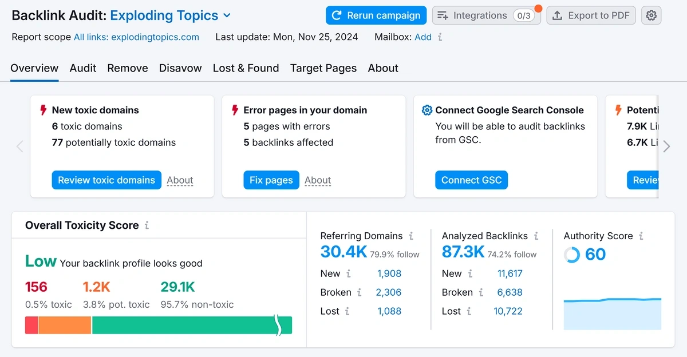This screenshot has height=357, width=687.
Task: Click info icon next to Overall Toxicity Score
Action: (147, 225)
